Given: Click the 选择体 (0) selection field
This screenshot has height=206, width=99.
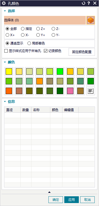Looking at the screenshot, I should 45,20.
